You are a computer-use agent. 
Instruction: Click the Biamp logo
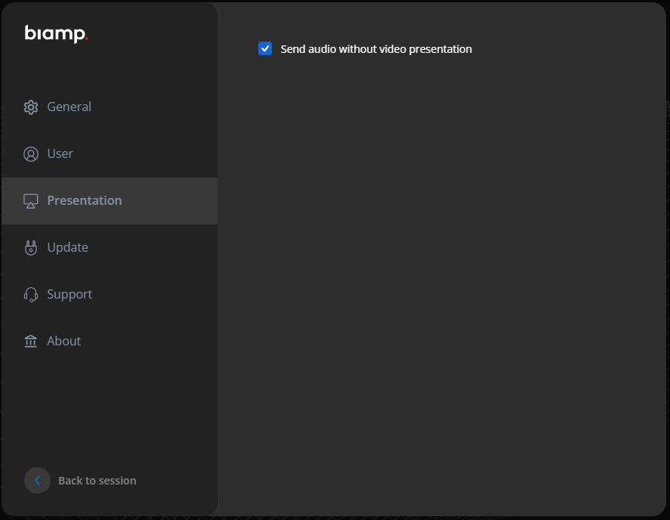(56, 33)
